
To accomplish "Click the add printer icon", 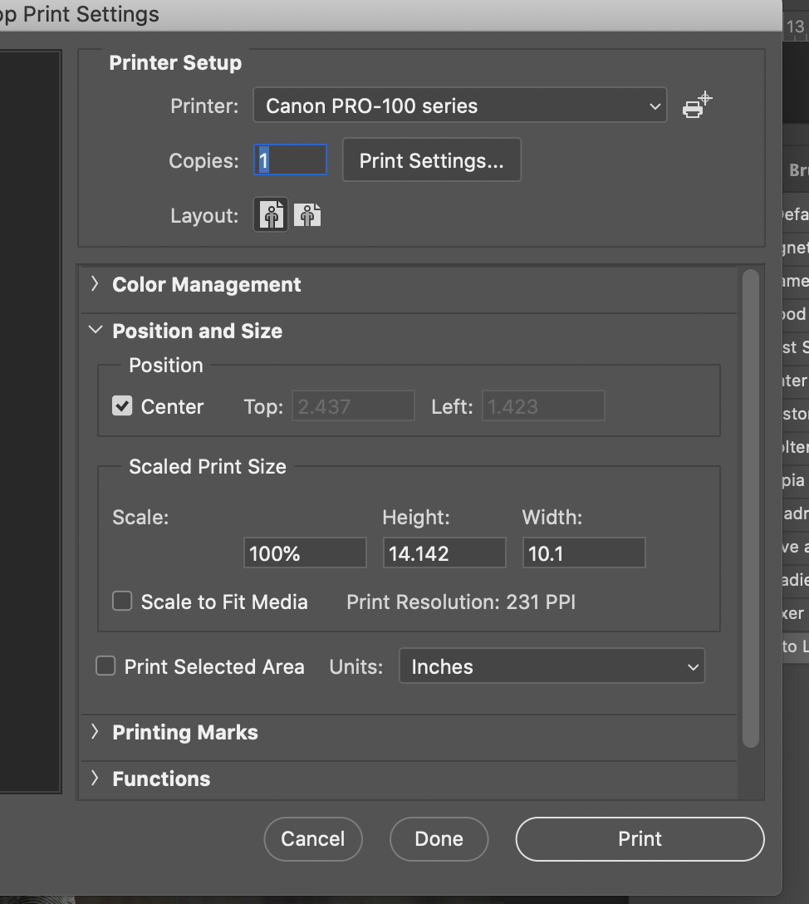I will pos(696,106).
